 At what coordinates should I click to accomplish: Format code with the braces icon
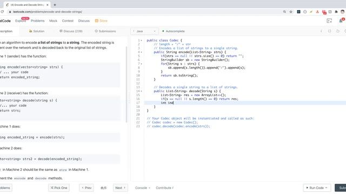click(x=329, y=31)
